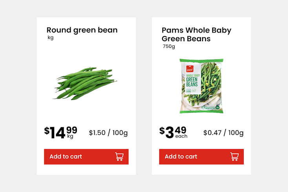
Task: Click the 'GREEN BEANS' text on the package
Action: coord(192,82)
